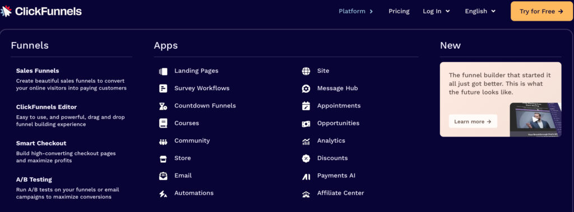Click the Analytics chart icon

306,142
